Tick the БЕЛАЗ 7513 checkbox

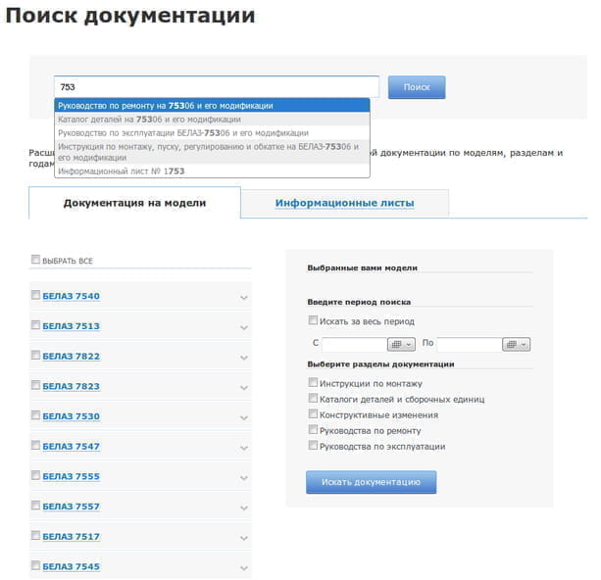point(35,325)
